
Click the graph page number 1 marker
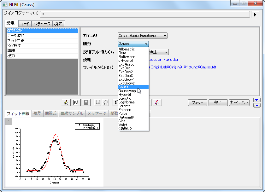[9, 122]
